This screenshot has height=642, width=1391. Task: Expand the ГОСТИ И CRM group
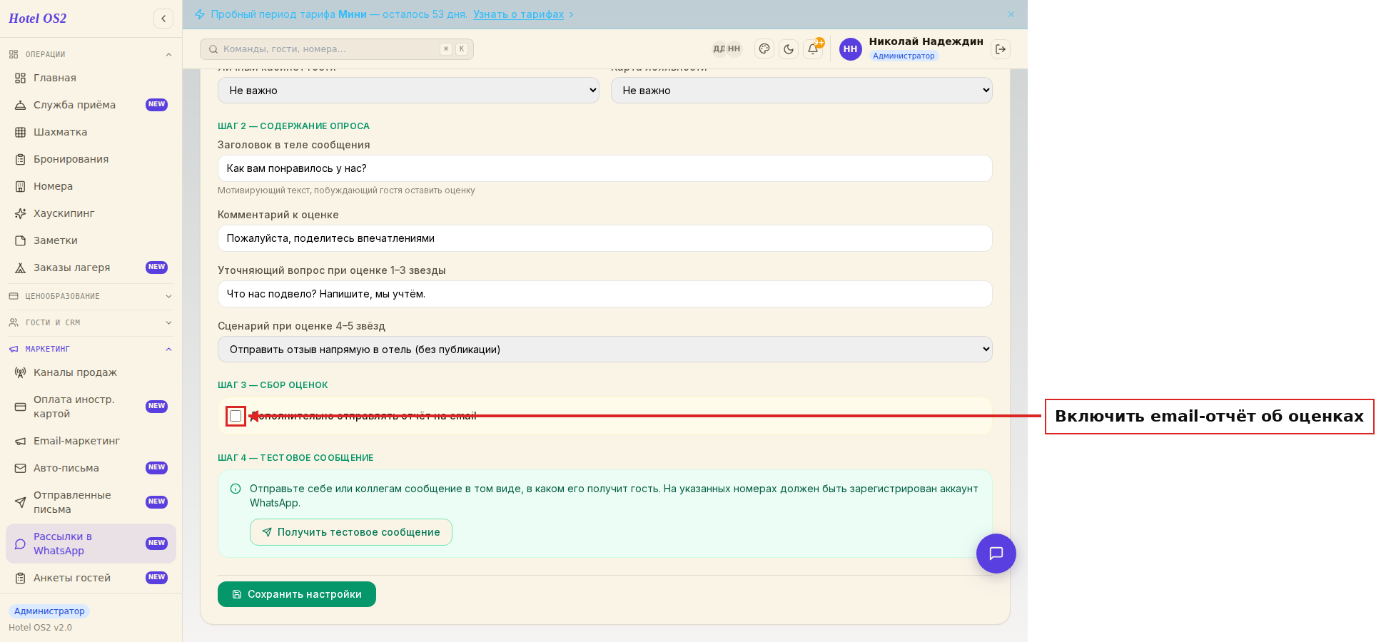91,322
